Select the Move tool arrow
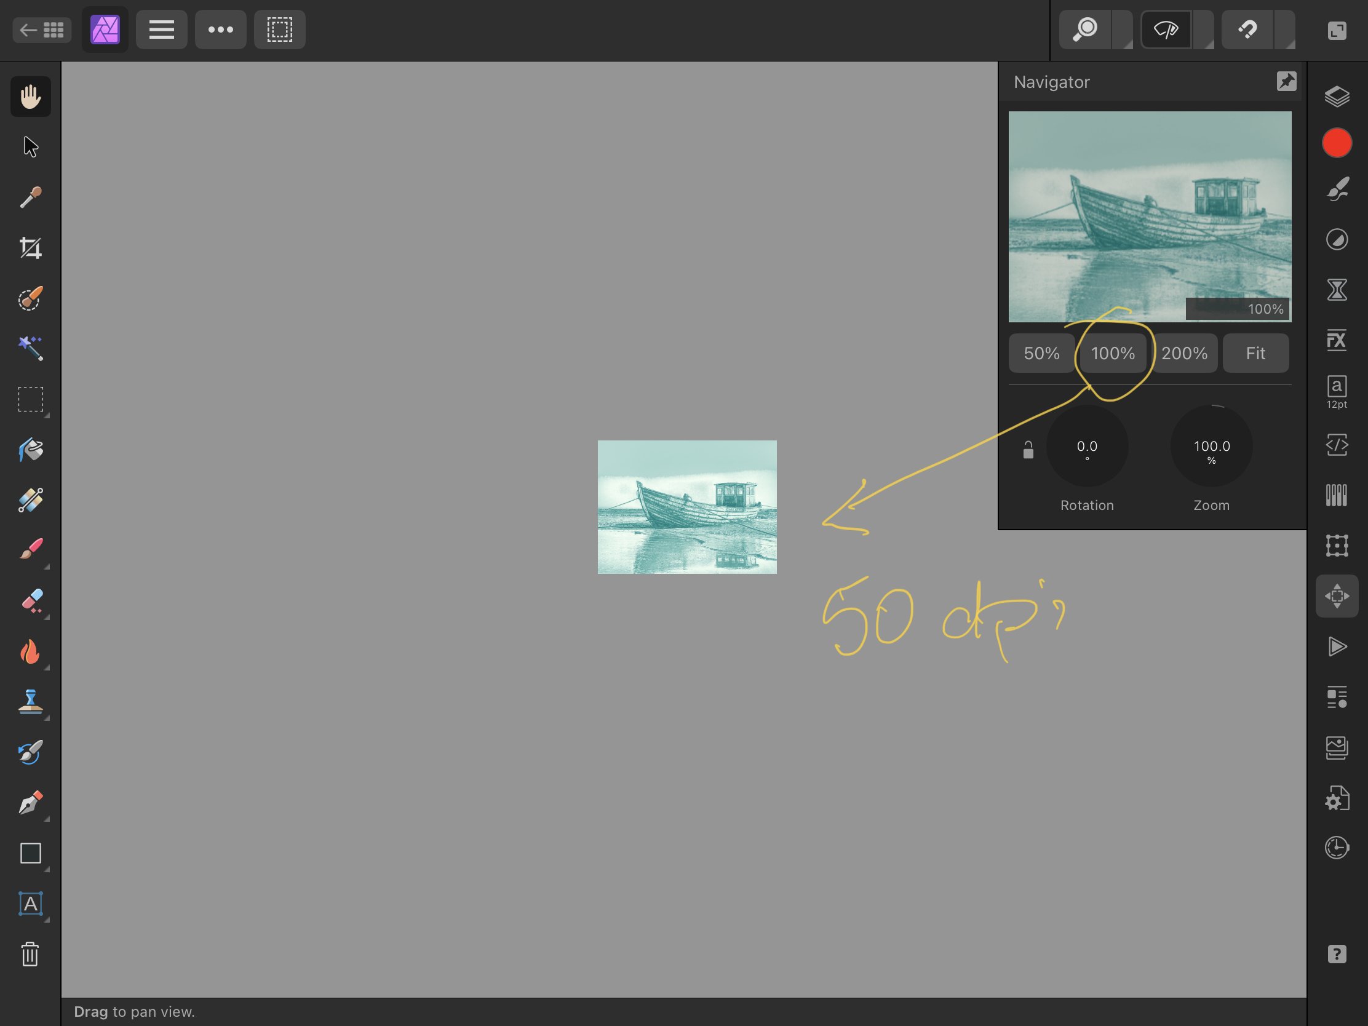The image size is (1368, 1026). coord(30,146)
